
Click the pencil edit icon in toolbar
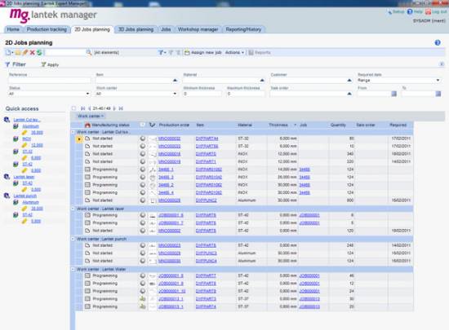(25, 53)
